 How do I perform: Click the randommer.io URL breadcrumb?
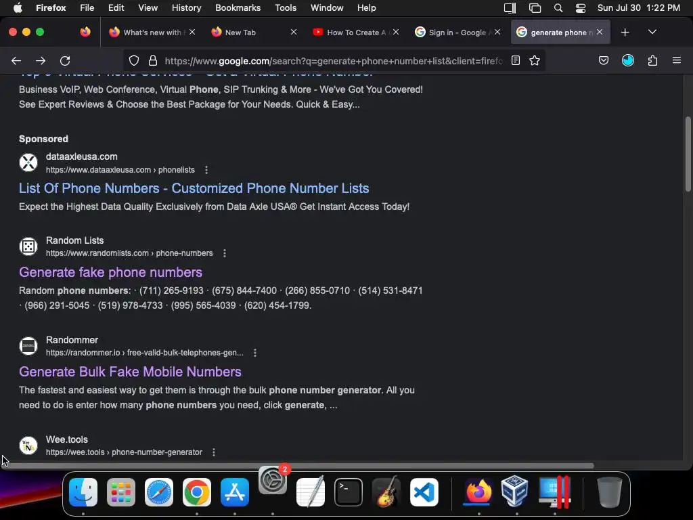click(x=145, y=353)
